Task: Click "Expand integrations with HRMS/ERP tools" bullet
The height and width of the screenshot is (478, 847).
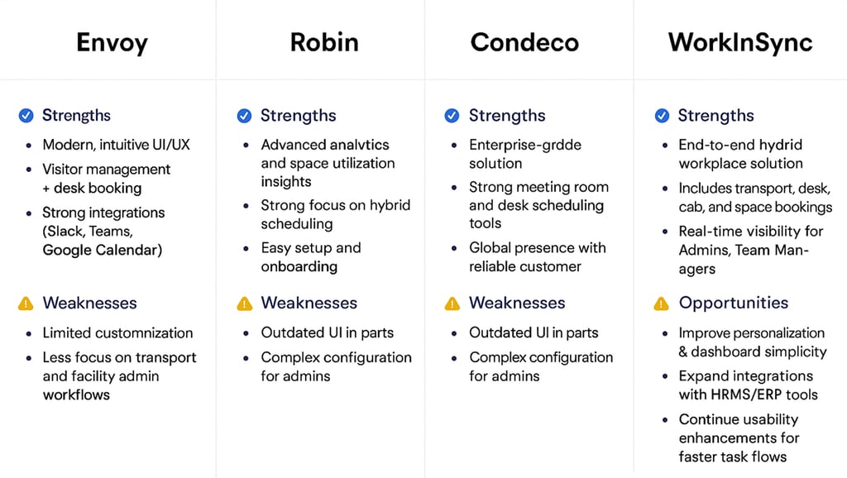Action: tap(748, 385)
